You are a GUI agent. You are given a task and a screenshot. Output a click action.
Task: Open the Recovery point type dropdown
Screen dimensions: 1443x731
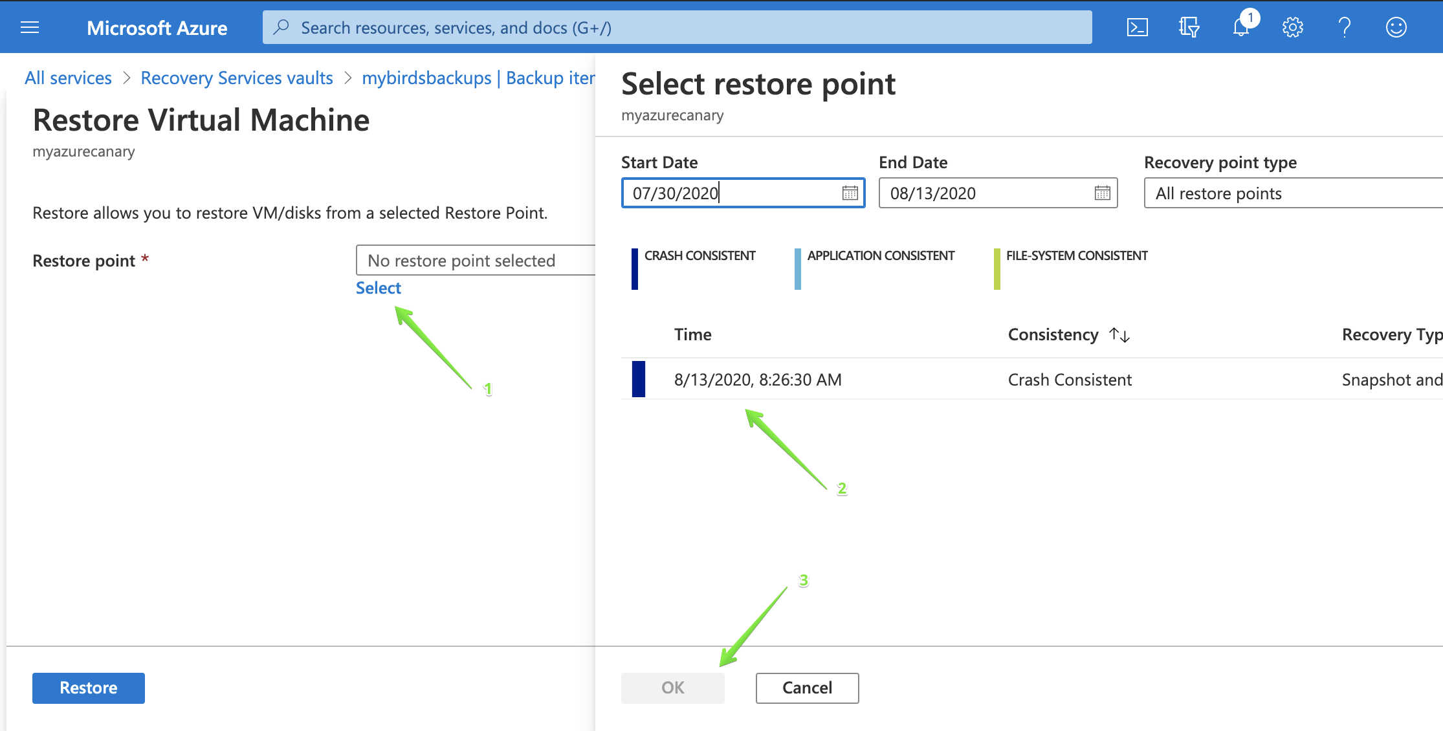point(1293,193)
